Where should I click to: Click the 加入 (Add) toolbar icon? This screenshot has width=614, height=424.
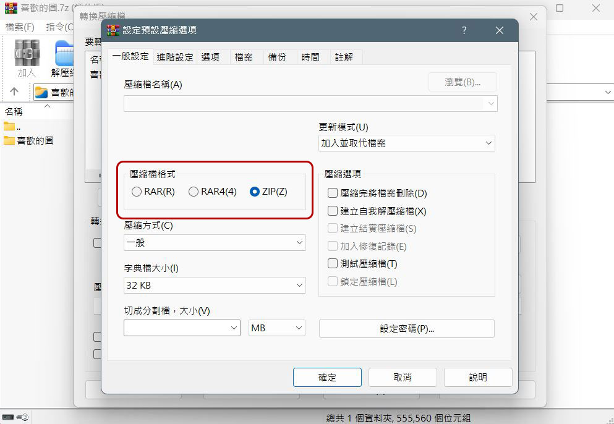click(x=27, y=53)
